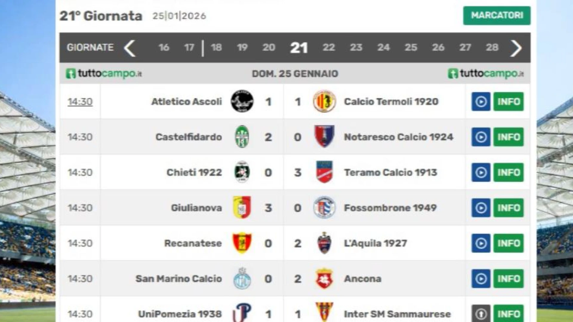573x322 pixels.
Task: Play the Recanatese–L'Aquila match video
Action: click(480, 243)
